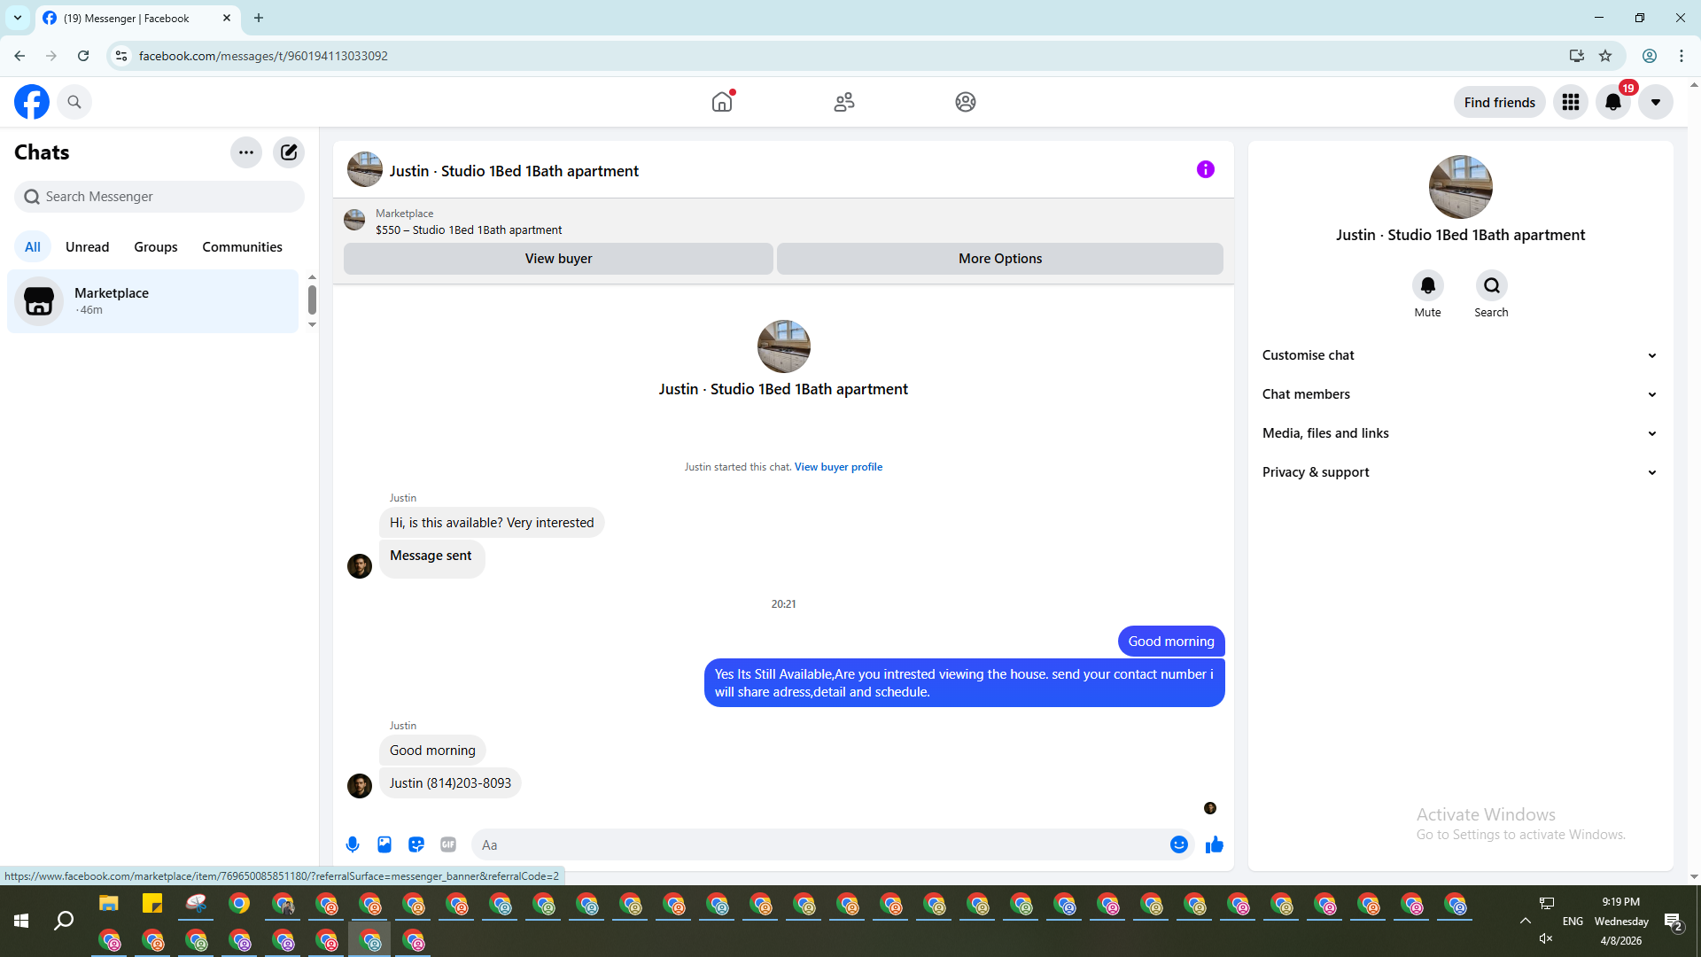Toggle conversation information panel
The image size is (1701, 957).
(x=1206, y=169)
